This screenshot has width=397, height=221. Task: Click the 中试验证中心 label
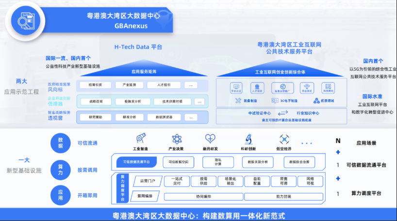pyautogui.click(x=260, y=113)
